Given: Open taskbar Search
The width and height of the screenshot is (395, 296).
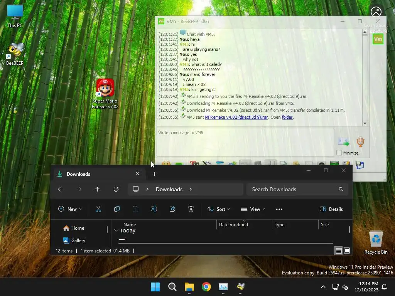Looking at the screenshot, I should pos(172,287).
